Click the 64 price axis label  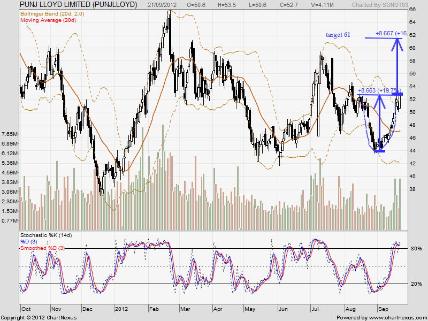412,22
